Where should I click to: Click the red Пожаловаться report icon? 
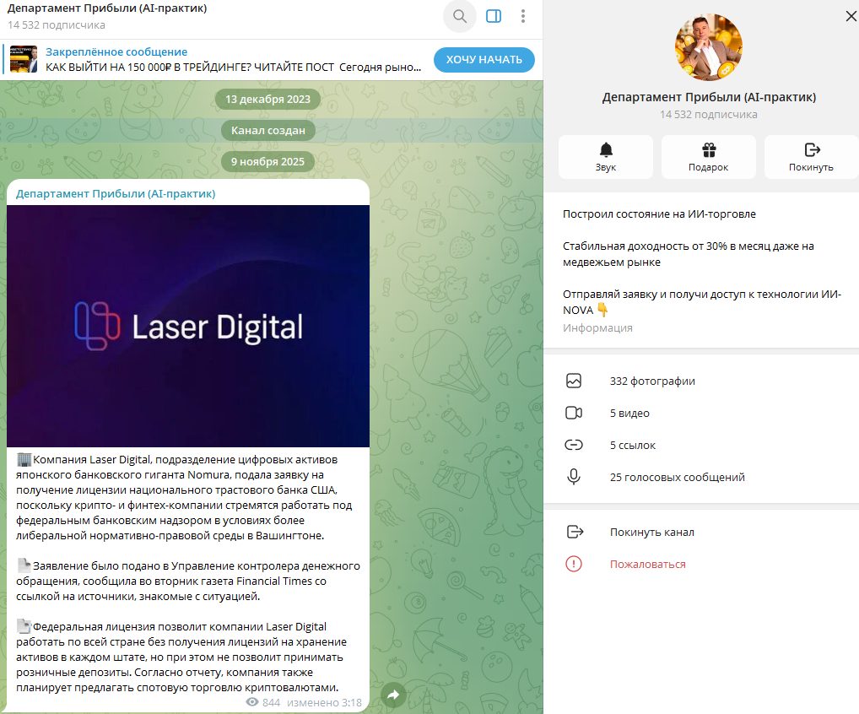(x=574, y=564)
